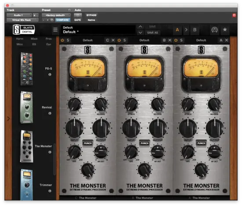Image resolution: width=242 pixels, height=206 pixels.
Task: Copy A to B with arrow icon
Action: [x=186, y=29]
